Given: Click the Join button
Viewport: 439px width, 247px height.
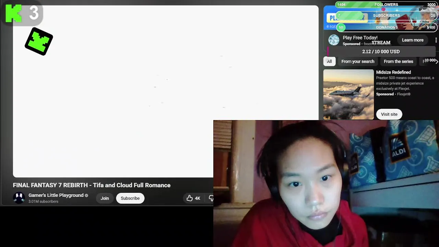Looking at the screenshot, I should coord(105,198).
